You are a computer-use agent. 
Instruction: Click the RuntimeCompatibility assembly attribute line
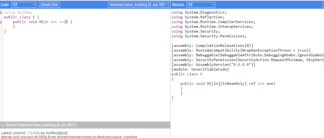(241, 50)
